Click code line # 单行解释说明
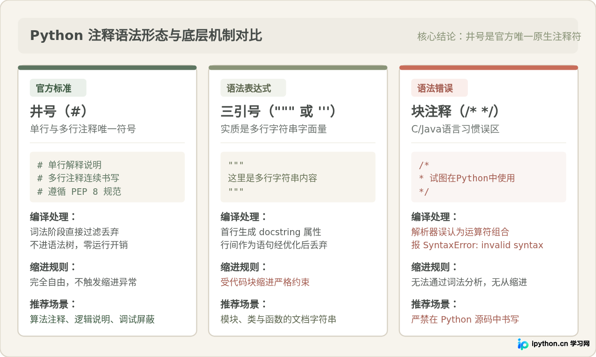The image size is (596, 357). 69,165
